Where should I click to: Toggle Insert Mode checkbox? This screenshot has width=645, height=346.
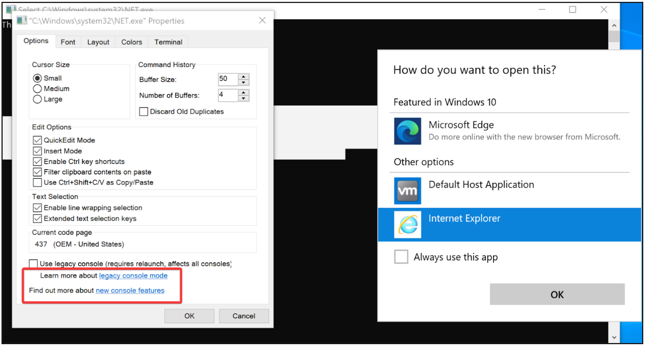(x=37, y=151)
